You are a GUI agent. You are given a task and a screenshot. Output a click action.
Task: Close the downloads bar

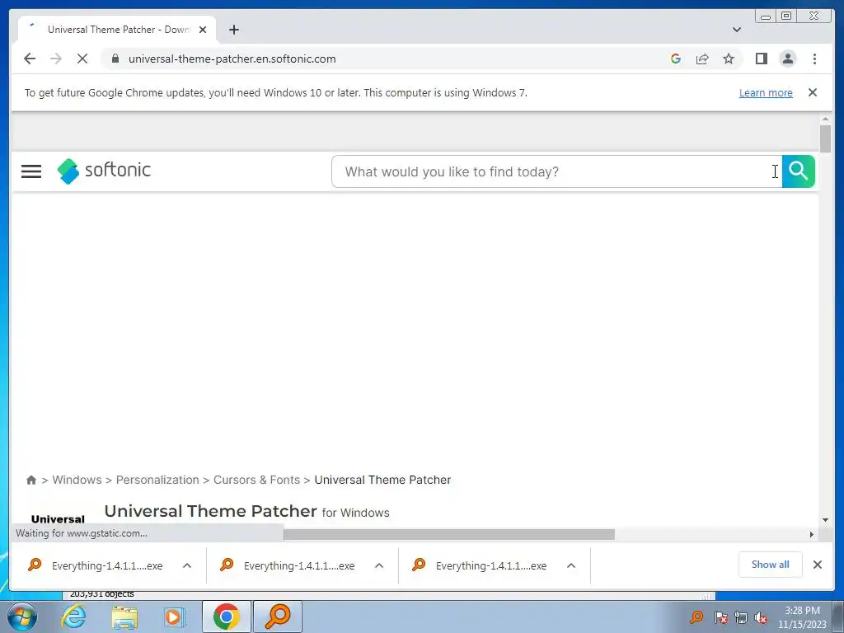point(817,565)
